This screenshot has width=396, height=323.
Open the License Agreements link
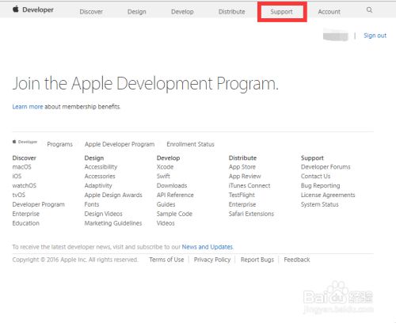coord(328,195)
